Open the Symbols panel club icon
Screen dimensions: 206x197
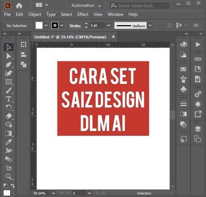tap(183, 89)
